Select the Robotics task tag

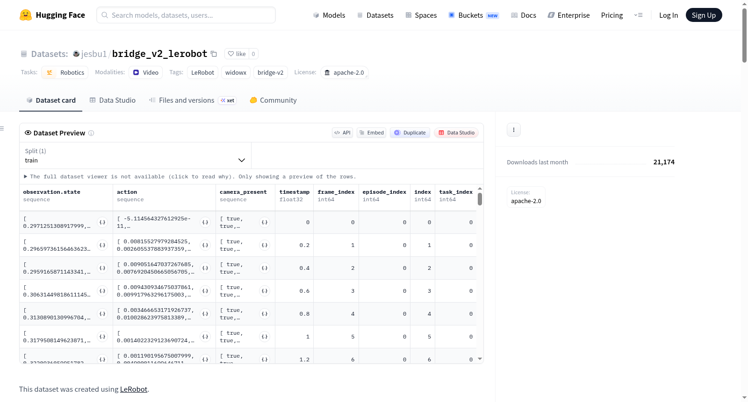click(65, 72)
